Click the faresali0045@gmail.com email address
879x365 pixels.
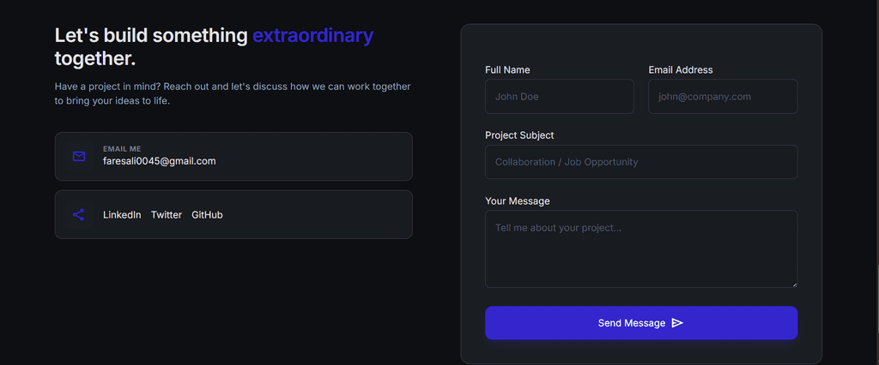(x=159, y=161)
